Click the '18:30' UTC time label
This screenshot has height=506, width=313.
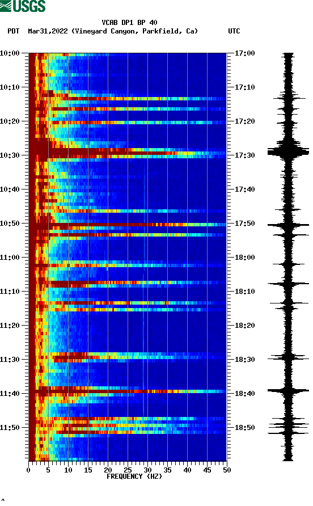244,360
